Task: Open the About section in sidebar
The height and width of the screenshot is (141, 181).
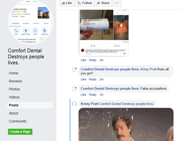Action: (14, 113)
